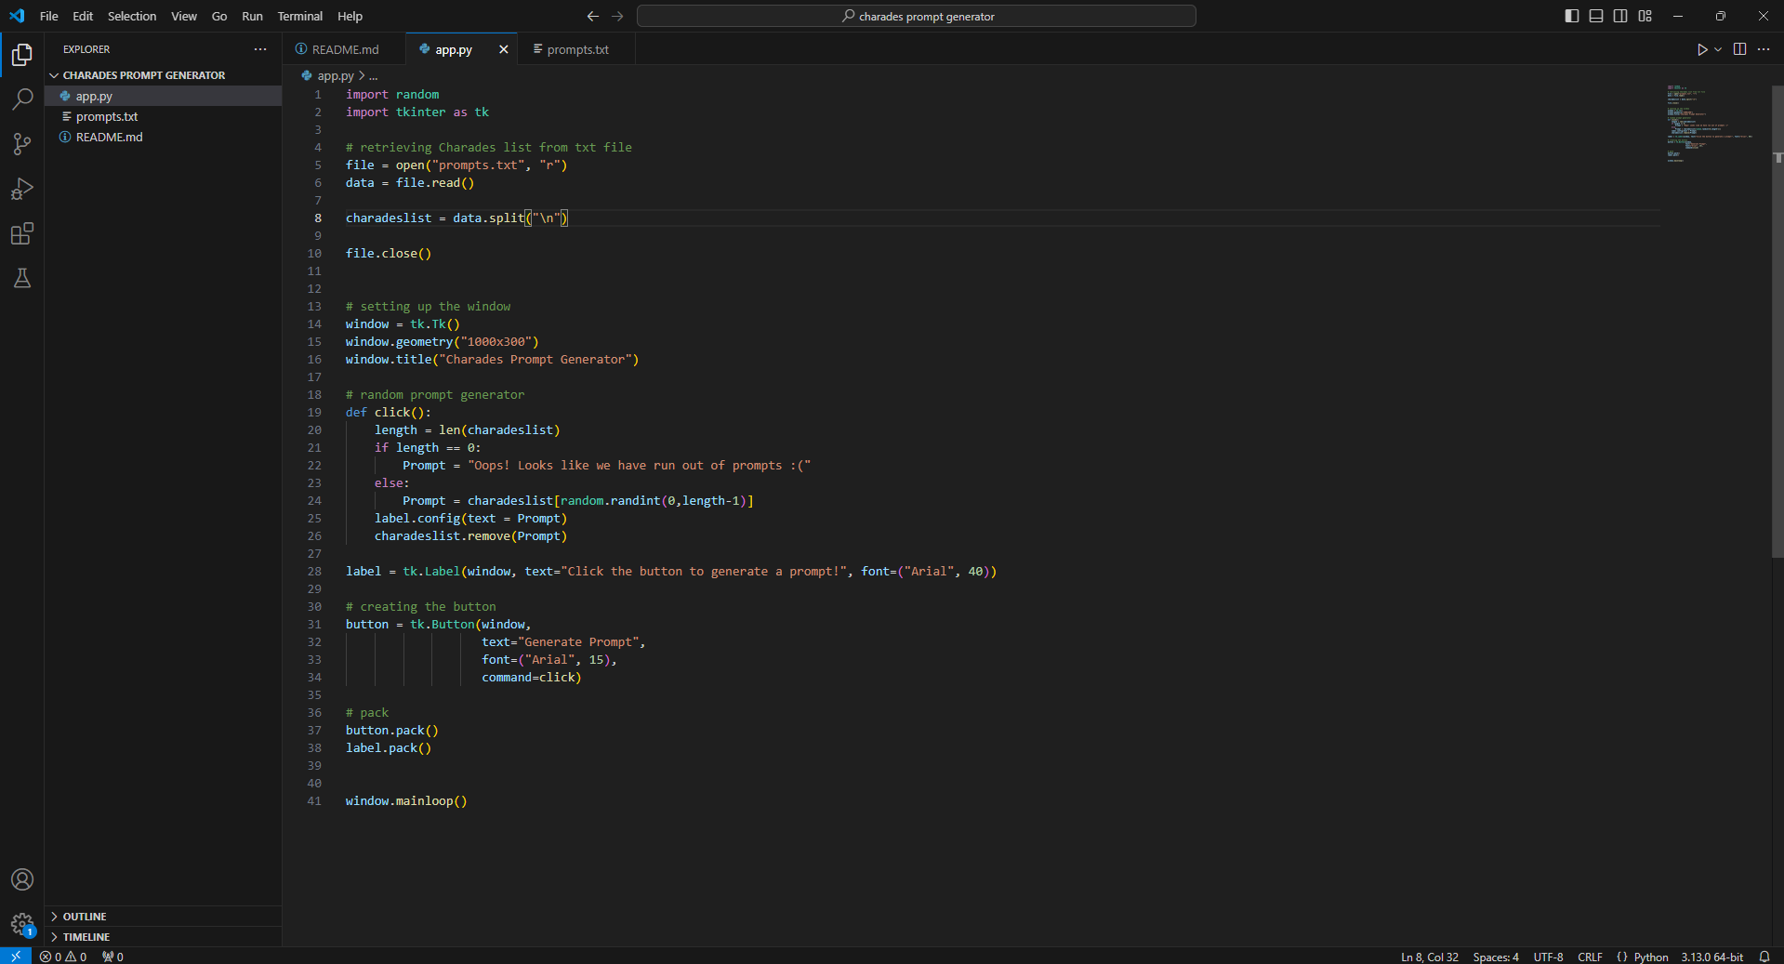Click the editor vertical scrollbar
Viewport: 1784px width, 964px height.
coord(1777,321)
